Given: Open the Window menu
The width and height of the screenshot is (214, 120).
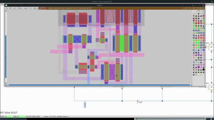Looking at the screenshot, I should (19, 8).
